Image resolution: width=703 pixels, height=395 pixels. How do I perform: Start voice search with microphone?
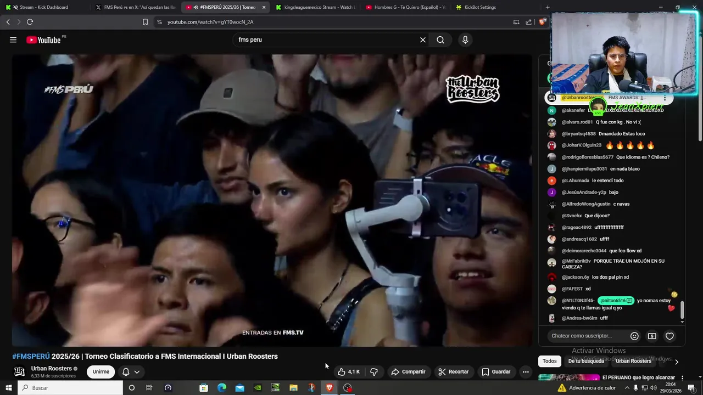tap(465, 40)
